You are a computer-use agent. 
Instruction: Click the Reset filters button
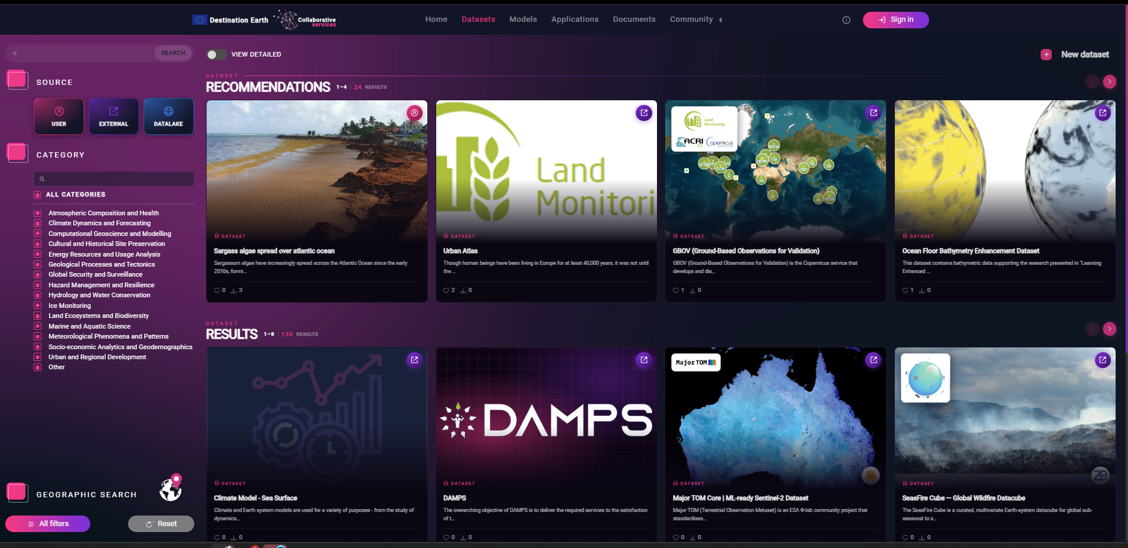[161, 524]
